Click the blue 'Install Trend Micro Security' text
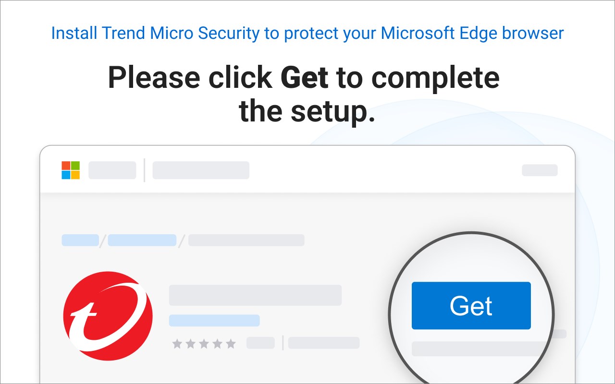Viewport: 615px width, 384px height. 307,33
